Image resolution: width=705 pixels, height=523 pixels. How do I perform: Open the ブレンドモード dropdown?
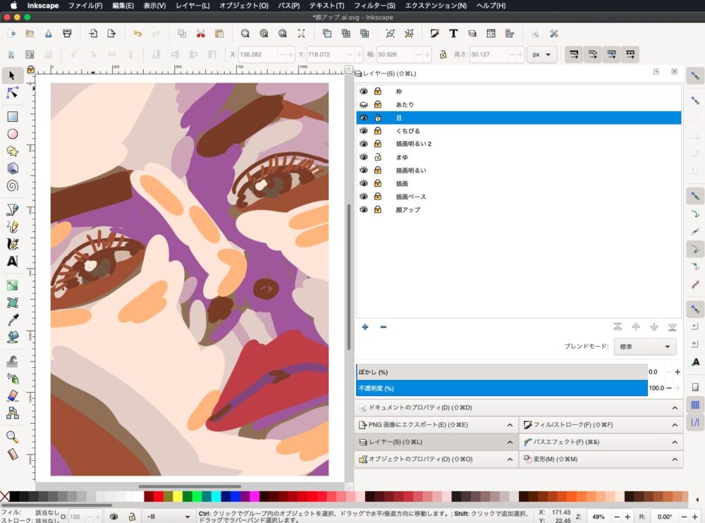(644, 347)
